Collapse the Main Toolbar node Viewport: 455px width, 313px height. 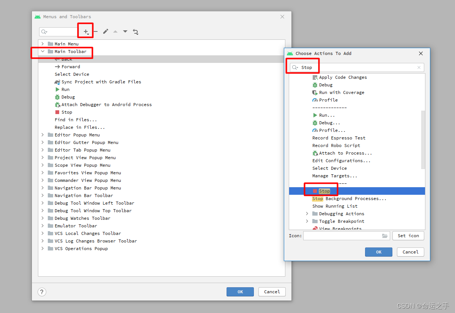point(43,51)
